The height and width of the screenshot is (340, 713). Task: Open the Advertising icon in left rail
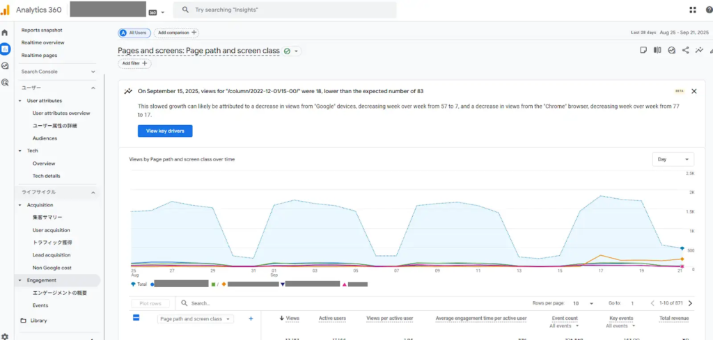pos(6,82)
